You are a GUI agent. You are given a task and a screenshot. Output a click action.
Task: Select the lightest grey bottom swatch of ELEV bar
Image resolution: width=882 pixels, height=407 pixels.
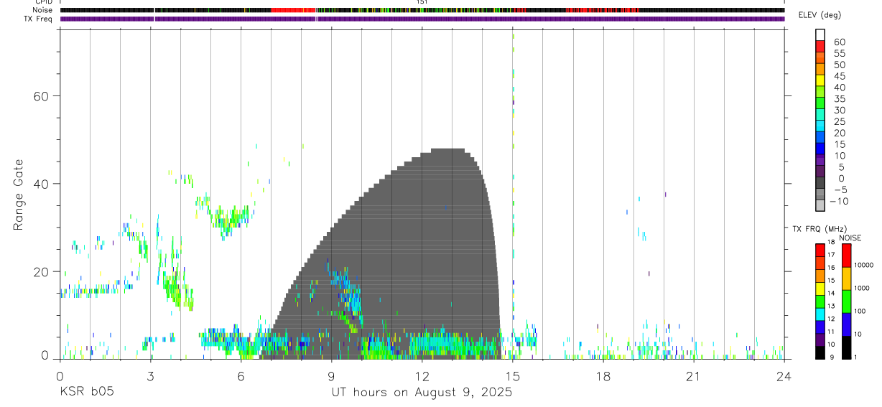(x=820, y=205)
